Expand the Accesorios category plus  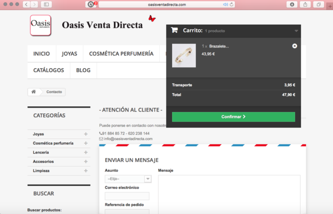pos(86,161)
